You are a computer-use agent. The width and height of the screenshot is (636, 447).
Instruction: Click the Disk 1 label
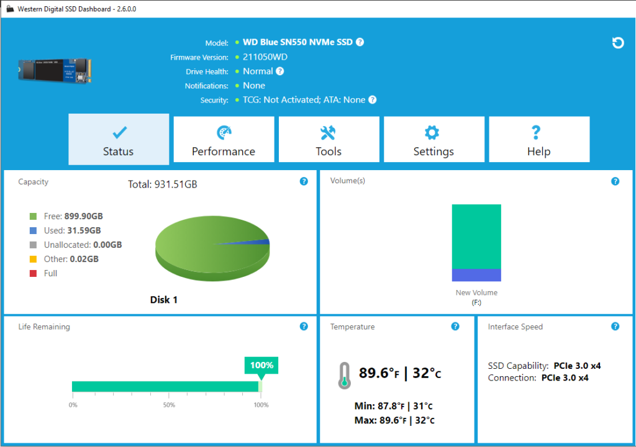(x=163, y=300)
